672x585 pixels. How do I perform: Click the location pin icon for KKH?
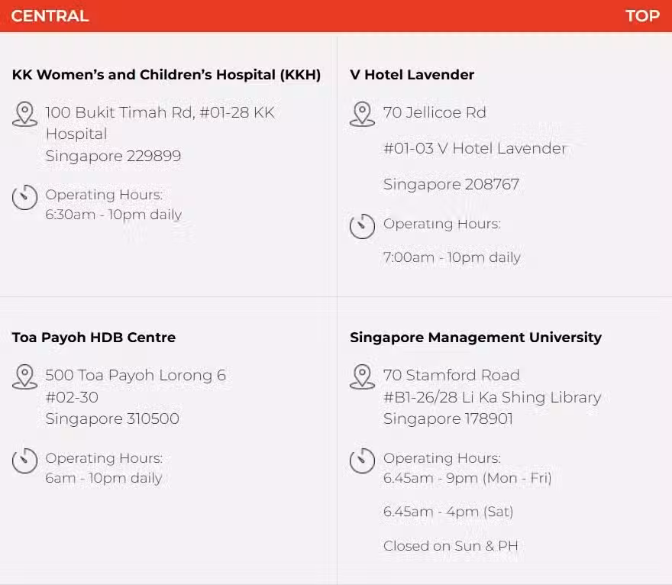pyautogui.click(x=25, y=114)
